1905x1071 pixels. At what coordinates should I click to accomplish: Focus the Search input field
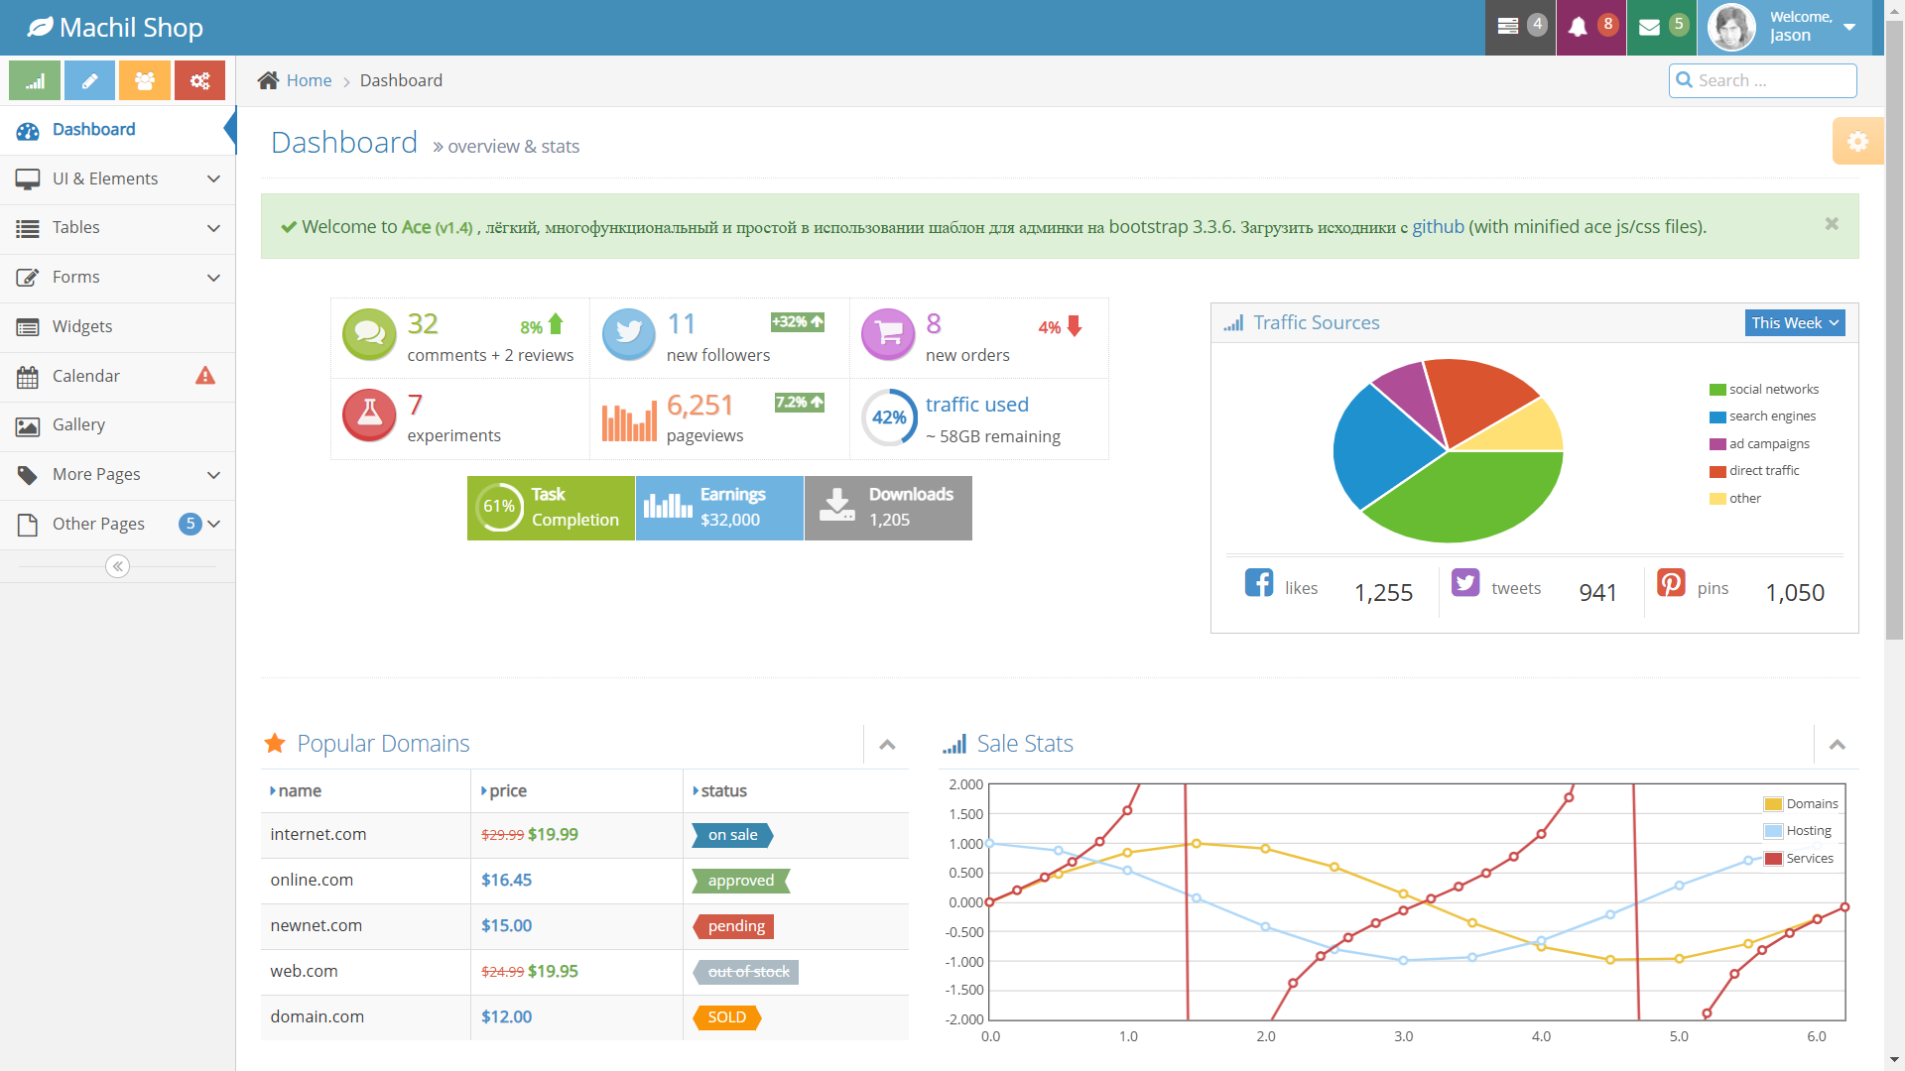(x=1762, y=80)
